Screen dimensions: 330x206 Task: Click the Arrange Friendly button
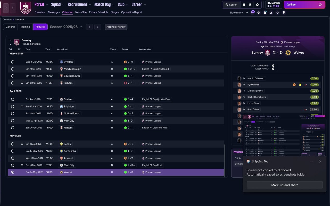tap(116, 27)
